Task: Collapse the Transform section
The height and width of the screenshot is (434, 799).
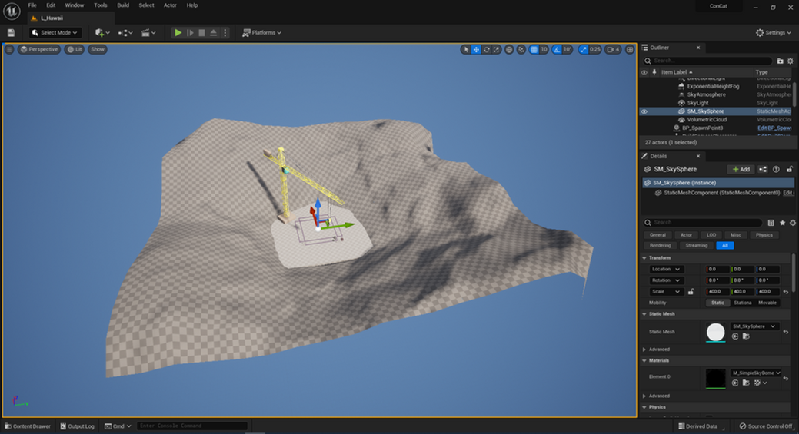Action: tap(644, 258)
